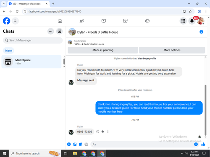
Task: Open Windows Start menu
Action: pyautogui.click(x=4, y=153)
